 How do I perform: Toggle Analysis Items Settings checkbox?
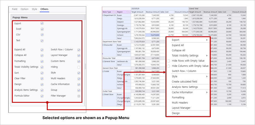point(42,90)
